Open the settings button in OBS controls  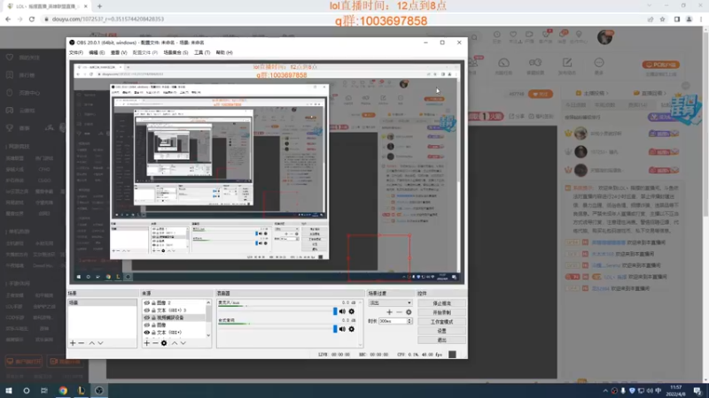coord(441,331)
